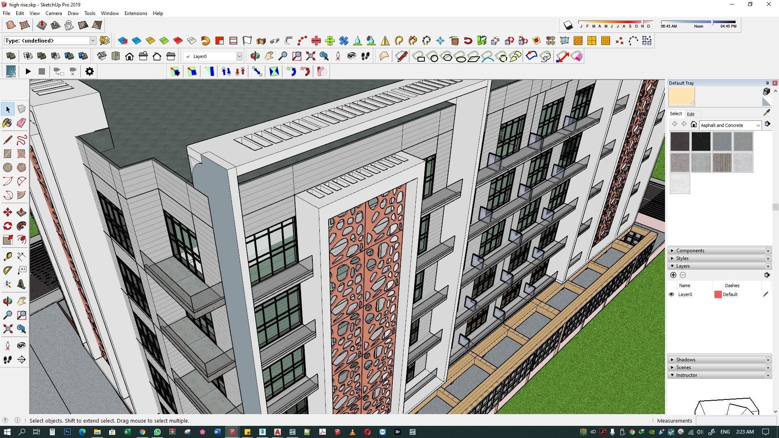Select the arrow Select tool
Screen dimensions: 779x438
click(x=8, y=109)
